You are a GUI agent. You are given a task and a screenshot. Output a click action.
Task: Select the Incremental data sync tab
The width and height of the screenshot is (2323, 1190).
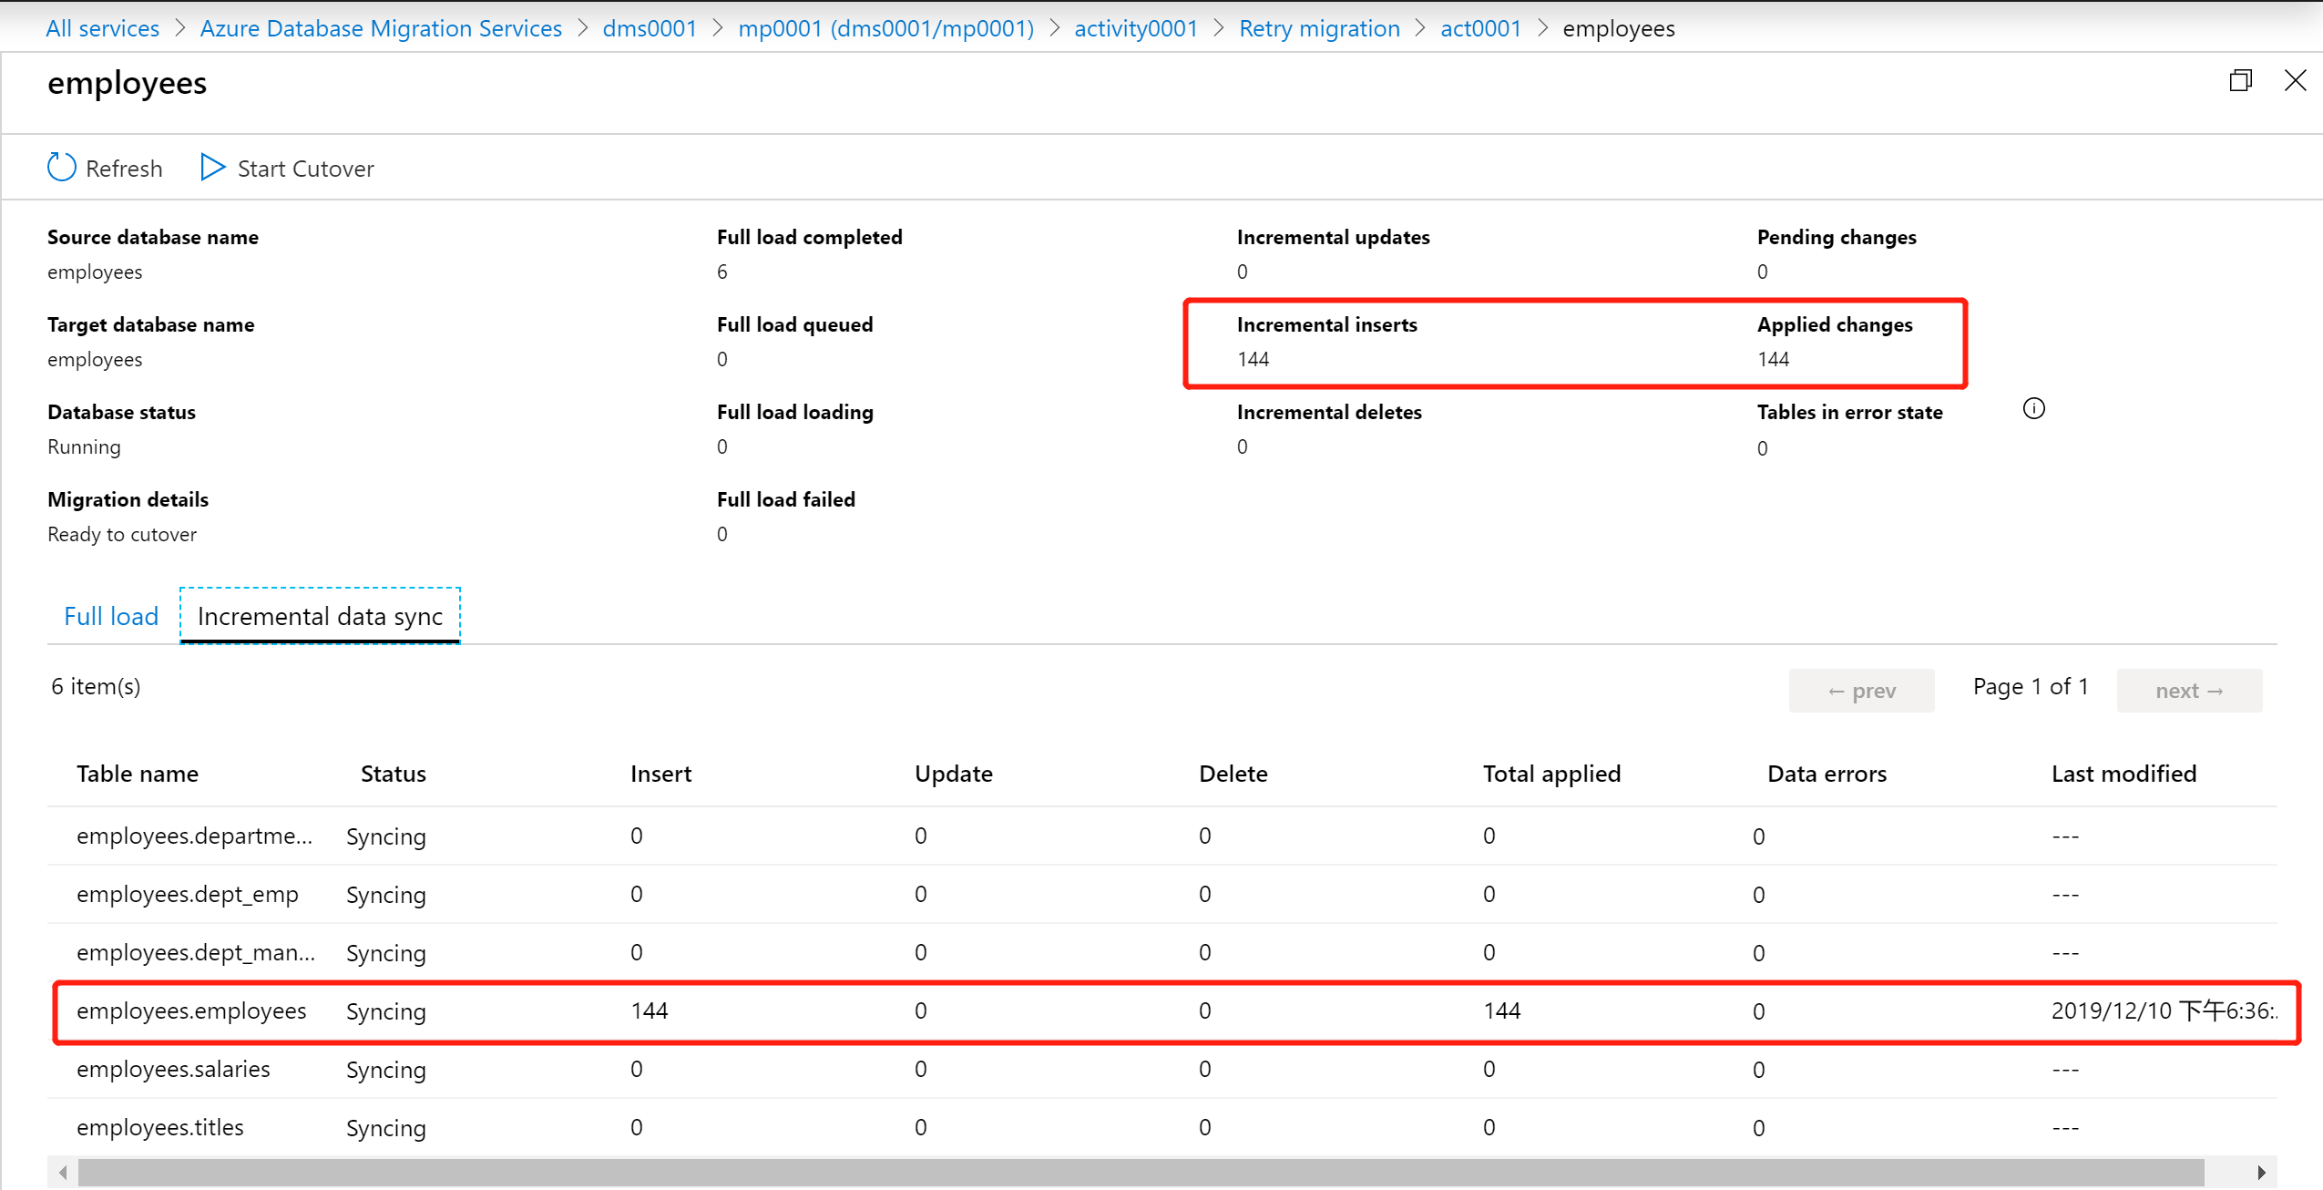[x=320, y=617]
